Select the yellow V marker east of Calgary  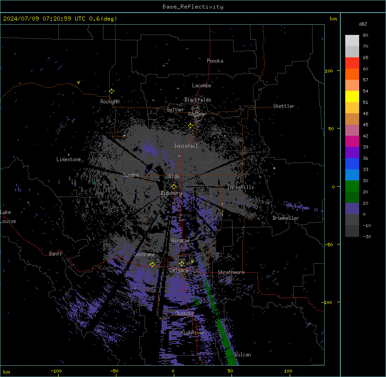(192, 261)
